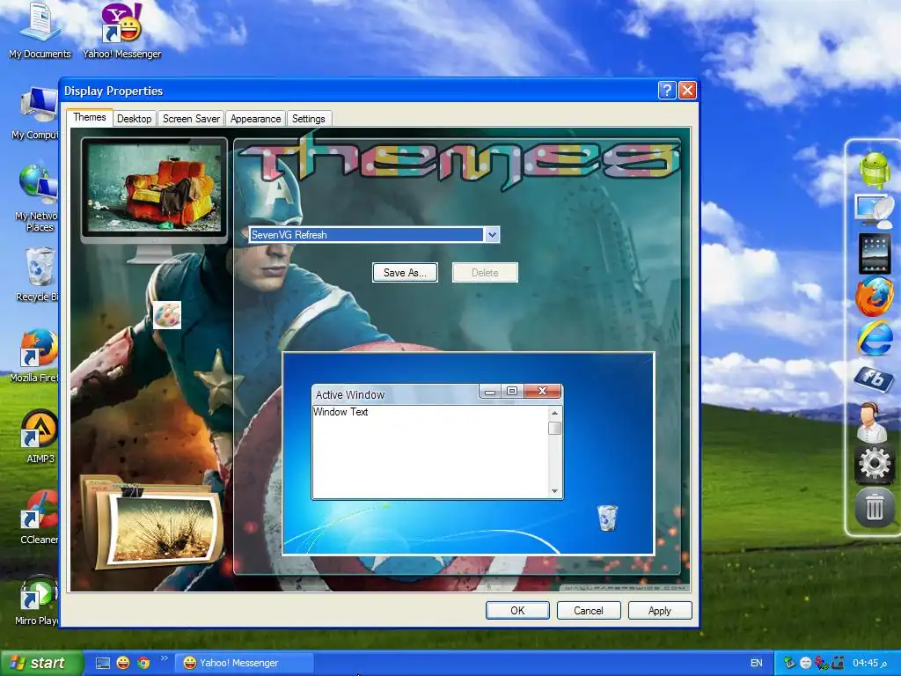
Task: Click the OK button
Action: tap(517, 611)
